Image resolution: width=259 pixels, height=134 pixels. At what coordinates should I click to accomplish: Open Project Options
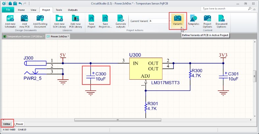tap(207, 21)
